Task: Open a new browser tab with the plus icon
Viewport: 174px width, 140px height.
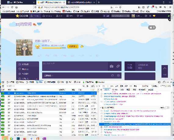Action: [x=99, y=2]
